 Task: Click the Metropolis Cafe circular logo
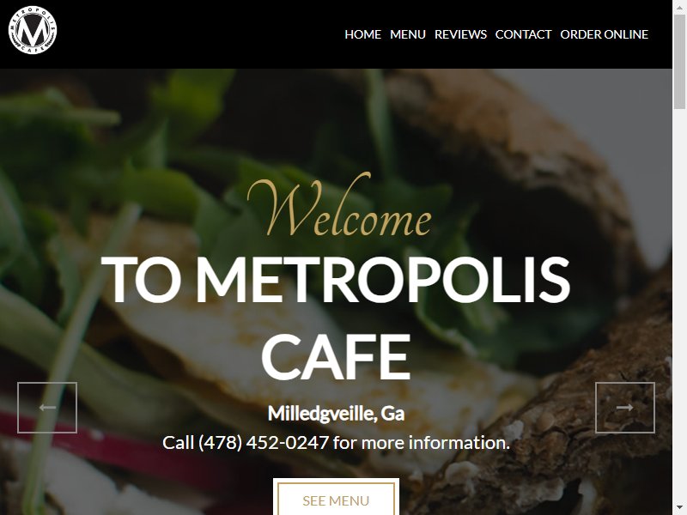point(33,30)
